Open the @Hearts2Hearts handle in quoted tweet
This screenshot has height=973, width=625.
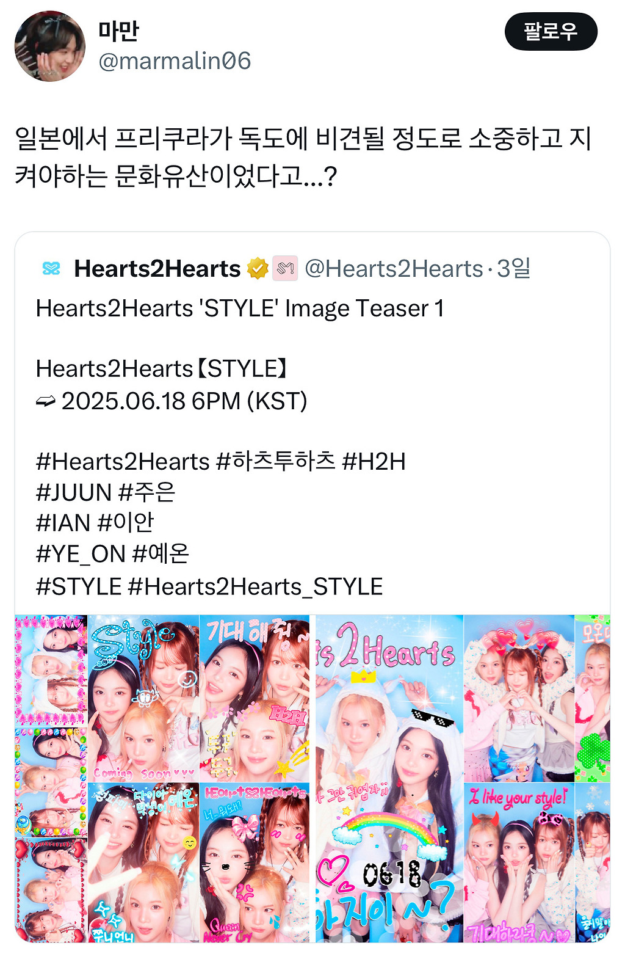click(x=394, y=269)
